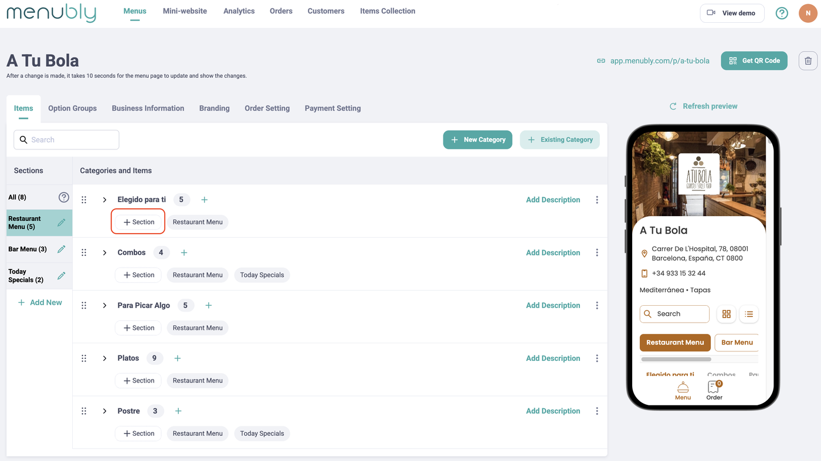Click the horizontal scrollbar in phone preview
This screenshot has width=821, height=461.
[x=676, y=359]
